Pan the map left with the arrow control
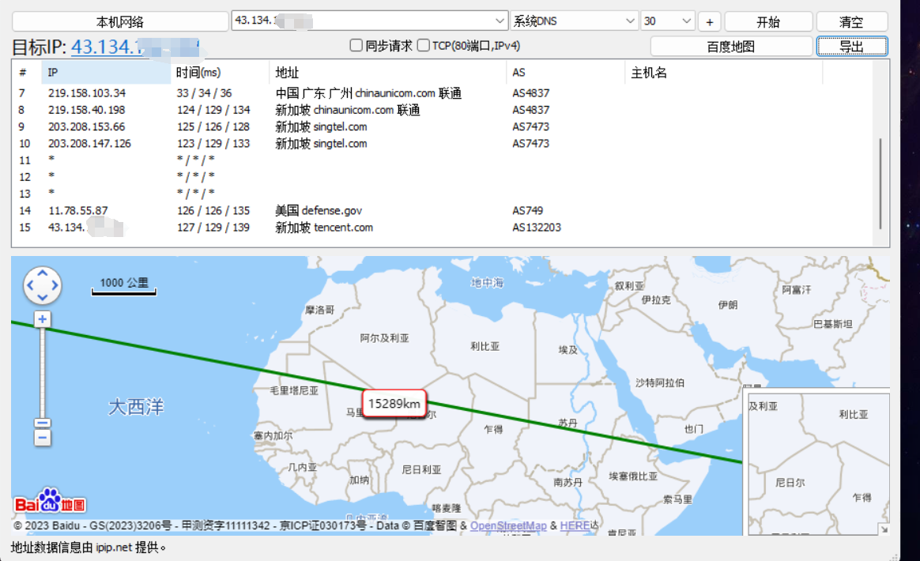The height and width of the screenshot is (561, 920). tap(31, 286)
